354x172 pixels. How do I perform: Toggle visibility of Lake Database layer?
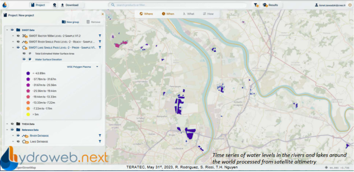[17, 141]
